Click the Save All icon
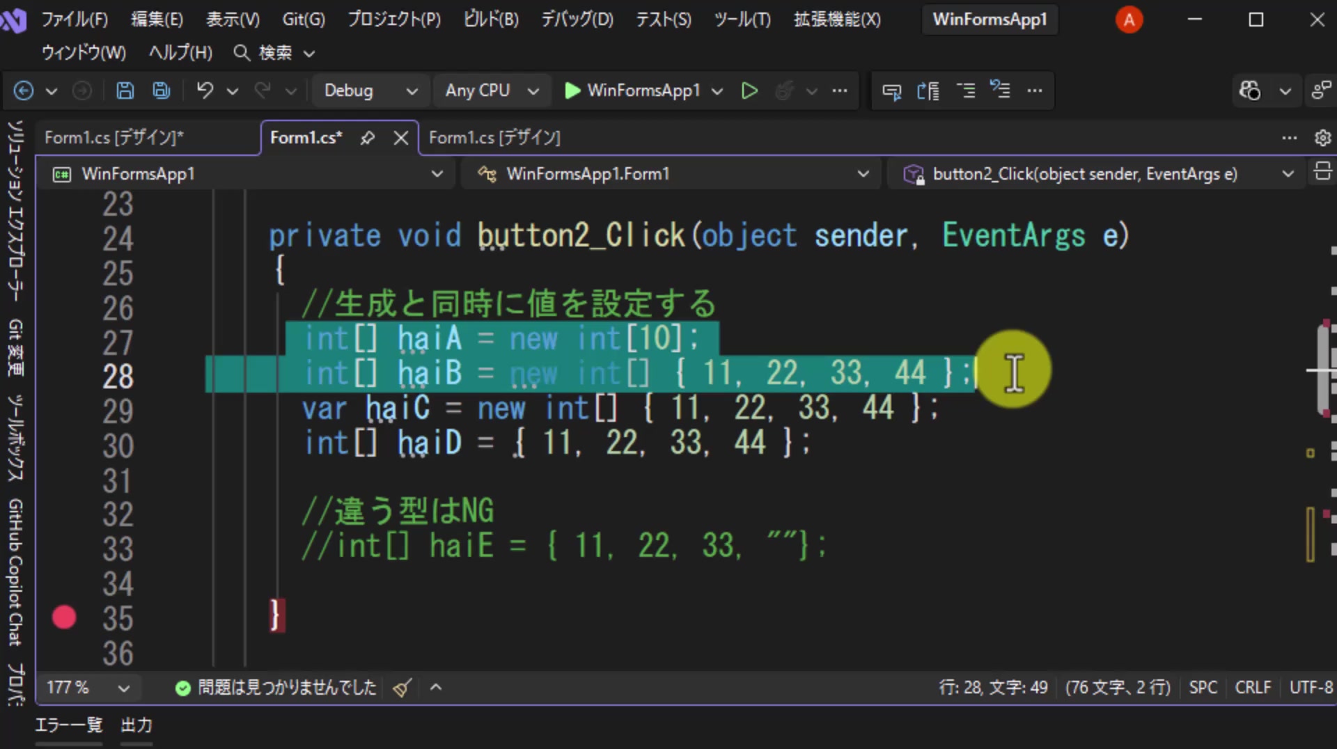 click(162, 90)
